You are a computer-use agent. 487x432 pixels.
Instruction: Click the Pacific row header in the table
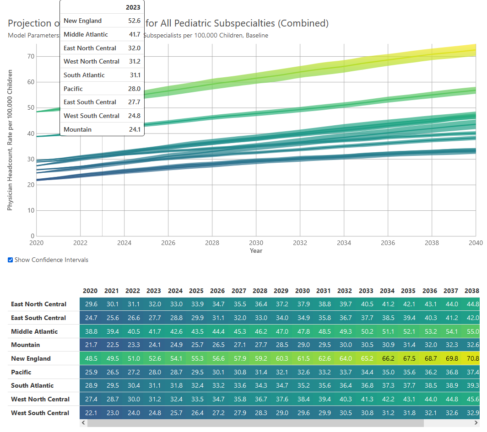point(21,372)
